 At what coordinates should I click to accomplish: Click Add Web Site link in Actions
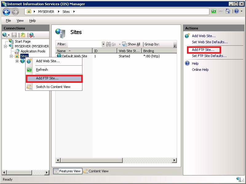[204, 36]
